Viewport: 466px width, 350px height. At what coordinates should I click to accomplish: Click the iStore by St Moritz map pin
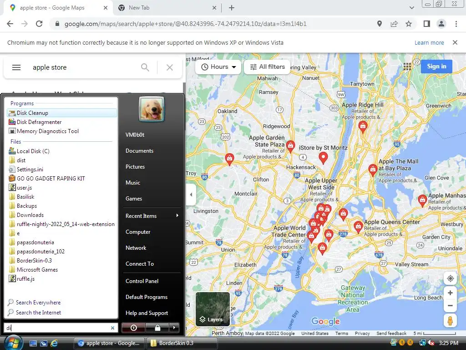point(324,158)
